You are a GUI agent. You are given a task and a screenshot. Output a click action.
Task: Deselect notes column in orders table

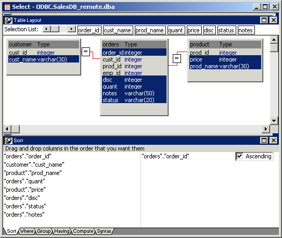point(134,93)
